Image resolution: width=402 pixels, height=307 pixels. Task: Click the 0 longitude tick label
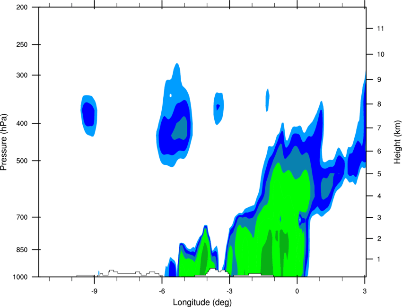[297, 291]
